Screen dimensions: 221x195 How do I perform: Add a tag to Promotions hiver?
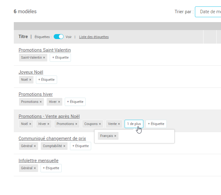pos(75,102)
